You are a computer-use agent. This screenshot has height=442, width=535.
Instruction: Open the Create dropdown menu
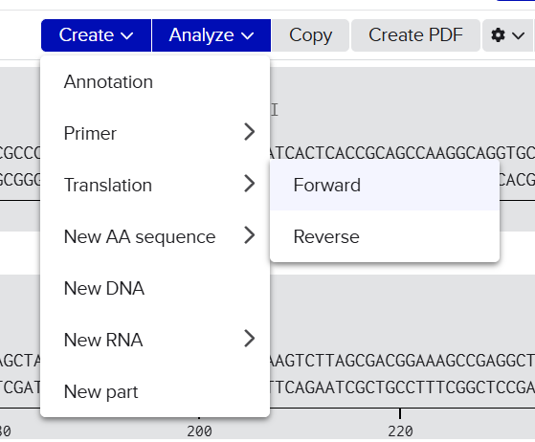pyautogui.click(x=97, y=35)
